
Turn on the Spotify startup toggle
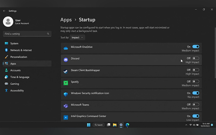tap(196, 82)
